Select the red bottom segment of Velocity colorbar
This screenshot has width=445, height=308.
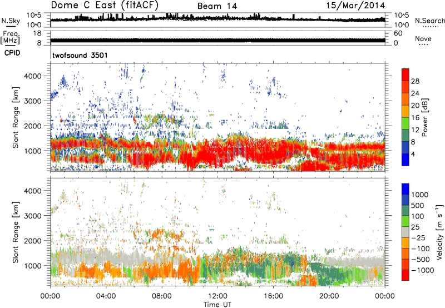click(x=406, y=275)
